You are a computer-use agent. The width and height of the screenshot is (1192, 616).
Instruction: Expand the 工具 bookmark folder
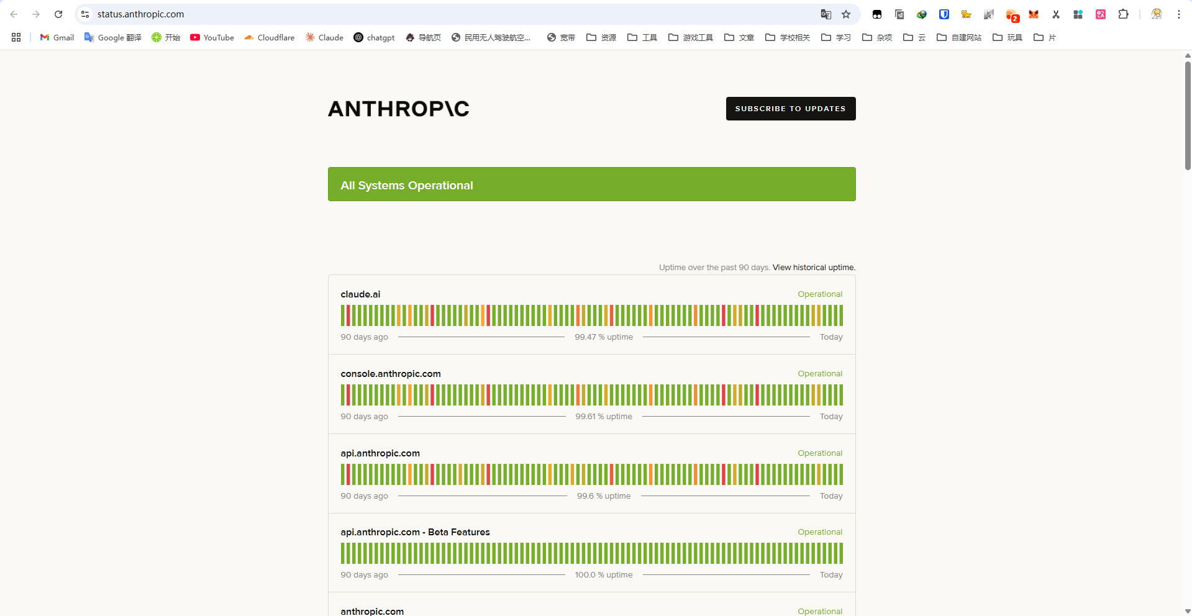(x=642, y=37)
